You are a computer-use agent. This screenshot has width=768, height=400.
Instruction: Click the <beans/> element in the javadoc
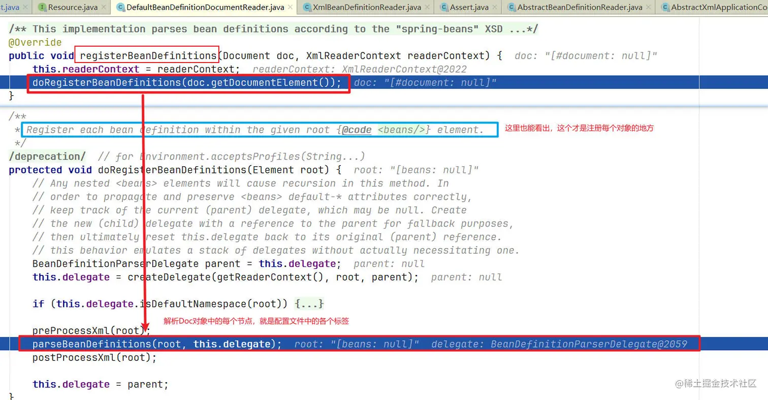tap(401, 130)
